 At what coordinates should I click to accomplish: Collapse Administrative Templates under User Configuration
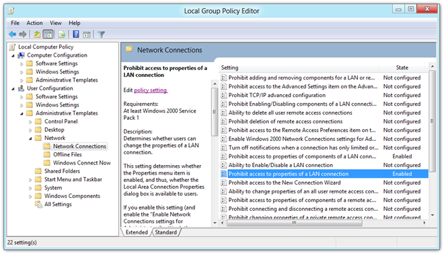(22, 114)
